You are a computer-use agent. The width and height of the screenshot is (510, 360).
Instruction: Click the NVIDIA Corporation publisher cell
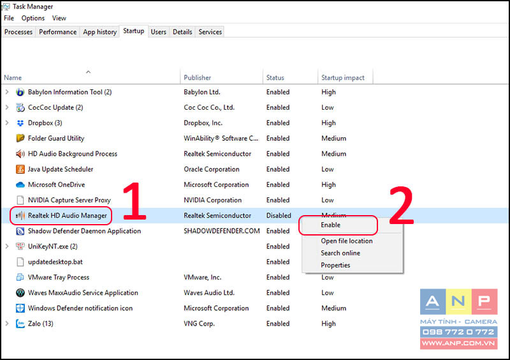(x=213, y=200)
